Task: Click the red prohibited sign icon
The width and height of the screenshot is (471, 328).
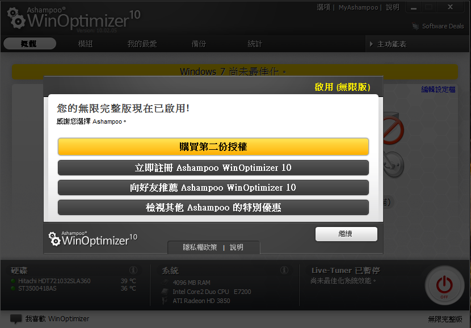Action: coord(393,131)
